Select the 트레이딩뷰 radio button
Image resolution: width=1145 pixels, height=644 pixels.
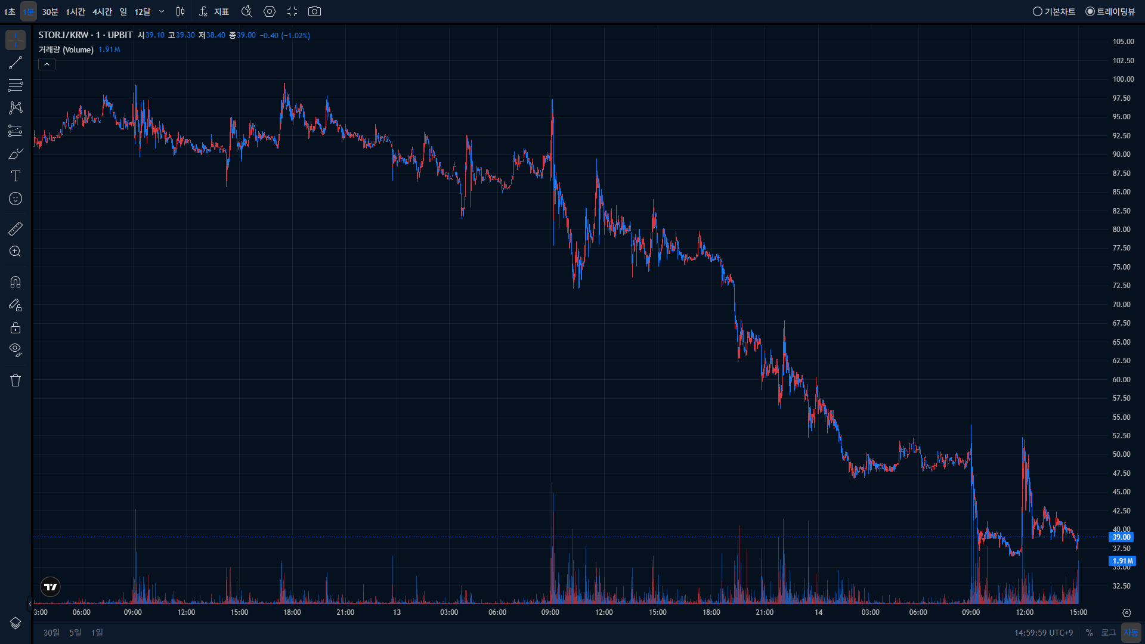click(x=1110, y=11)
